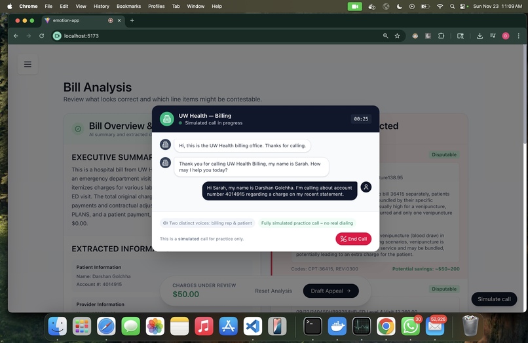Viewport: 528px width, 343px height.
Task: Open Mail from the Dock
Action: (x=435, y=326)
